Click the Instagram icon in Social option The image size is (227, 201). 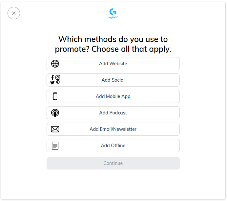58,77
